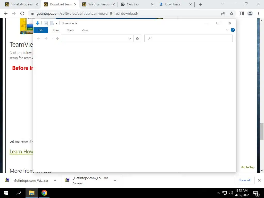This screenshot has width=264, height=198.
Task: Open the Share ribbon tab
Action: [70, 30]
